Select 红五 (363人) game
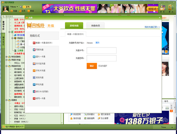 coord(20,115)
